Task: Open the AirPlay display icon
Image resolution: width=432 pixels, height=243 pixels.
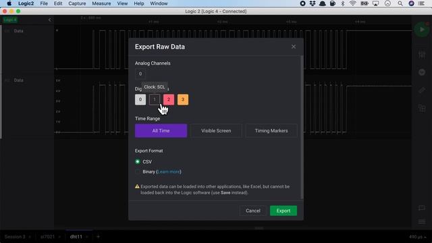Action: click(x=375, y=3)
